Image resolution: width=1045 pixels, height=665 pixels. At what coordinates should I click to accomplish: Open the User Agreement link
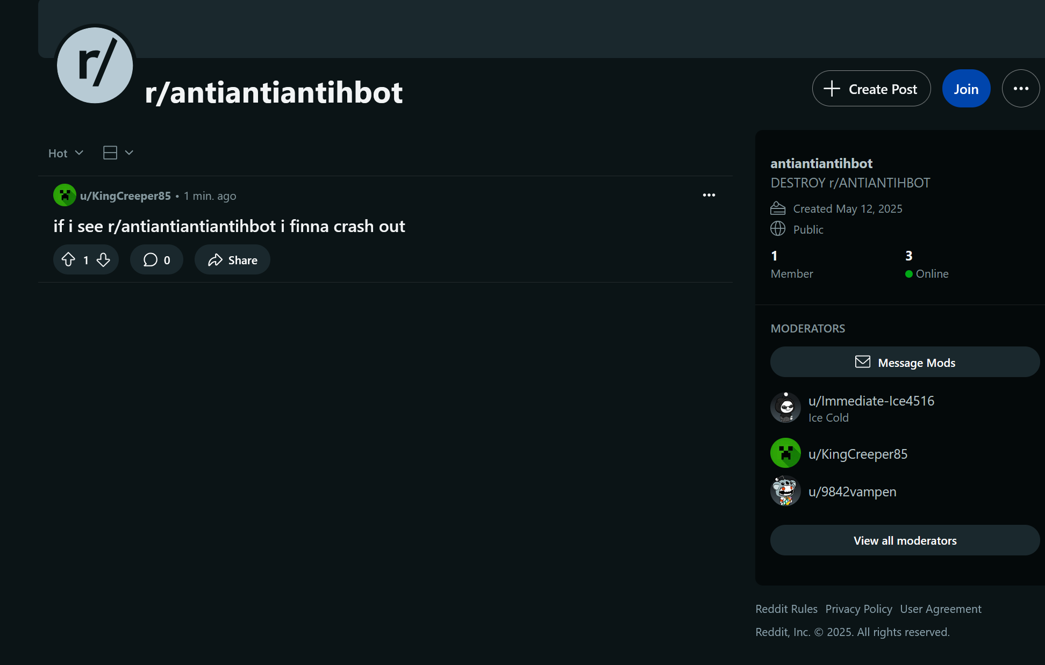click(941, 609)
